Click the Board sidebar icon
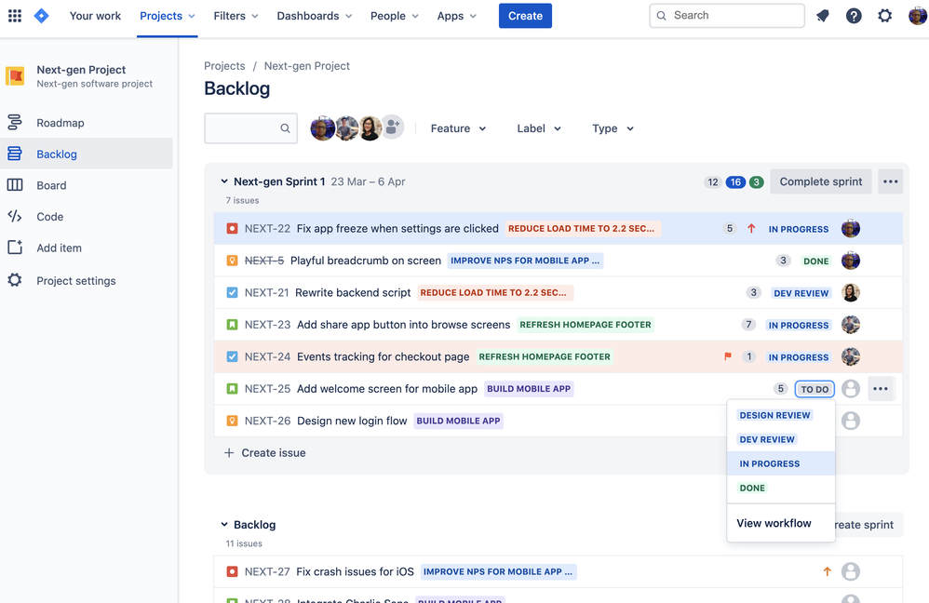Screen dimensions: 929x603 (x=15, y=185)
